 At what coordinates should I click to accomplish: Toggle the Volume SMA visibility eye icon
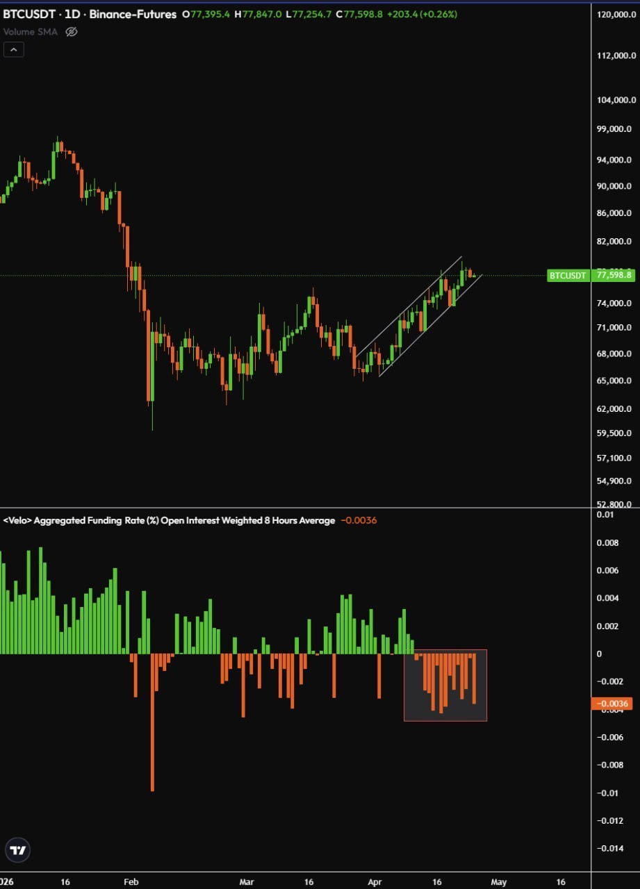[x=71, y=32]
